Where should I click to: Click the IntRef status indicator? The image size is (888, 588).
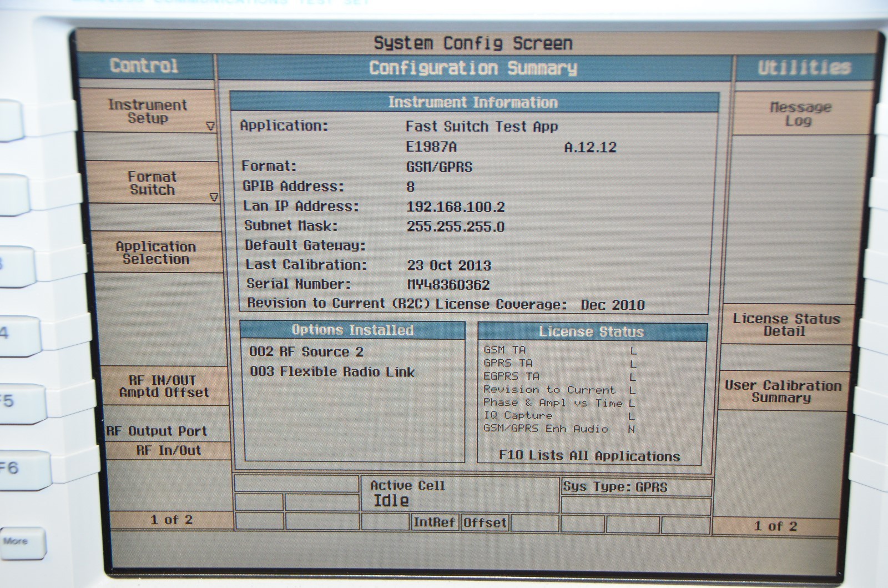tap(434, 522)
